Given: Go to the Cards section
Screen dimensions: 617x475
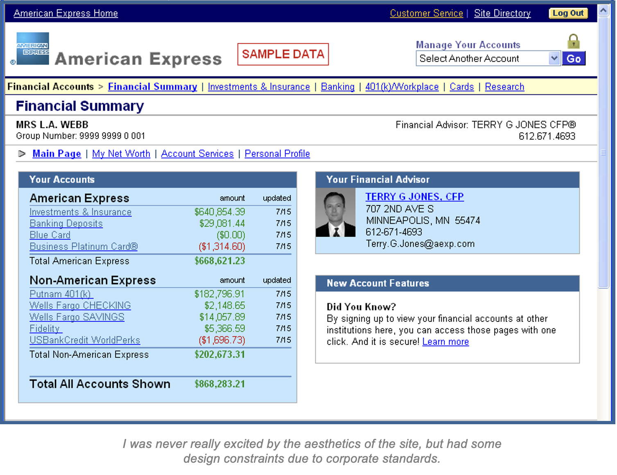Looking at the screenshot, I should [461, 87].
